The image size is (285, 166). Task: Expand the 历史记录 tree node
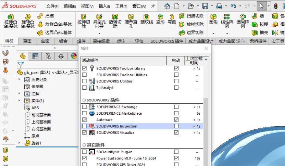pyautogui.click(x=19, y=79)
